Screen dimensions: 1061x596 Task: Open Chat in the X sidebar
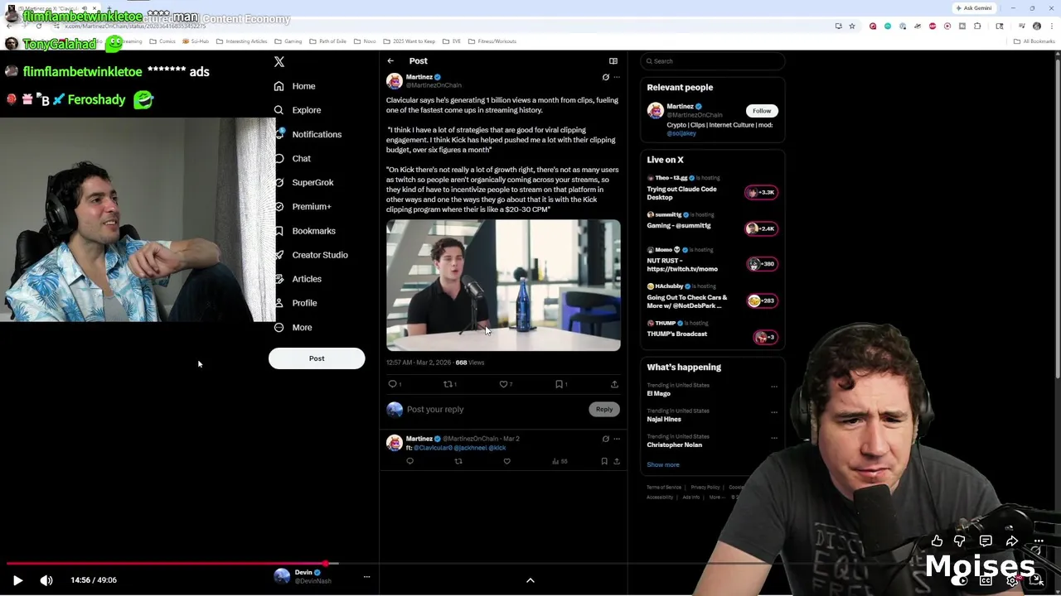(292, 158)
